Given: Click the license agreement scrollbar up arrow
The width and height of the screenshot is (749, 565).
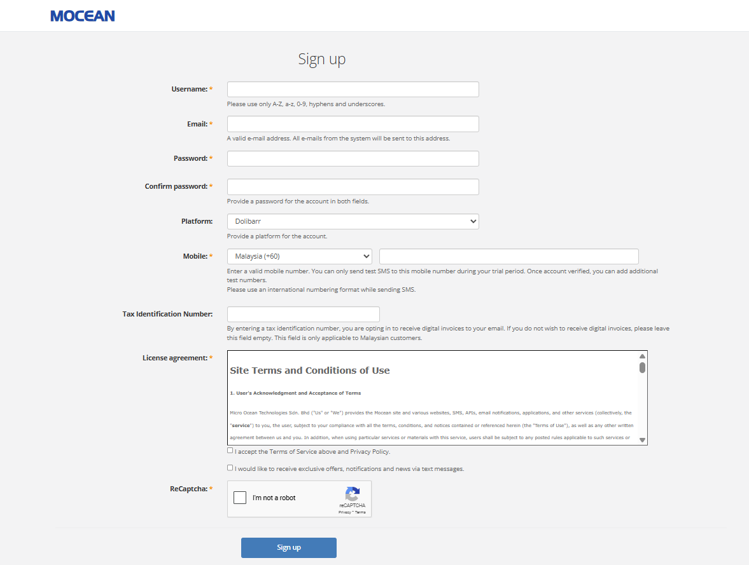Looking at the screenshot, I should 642,356.
